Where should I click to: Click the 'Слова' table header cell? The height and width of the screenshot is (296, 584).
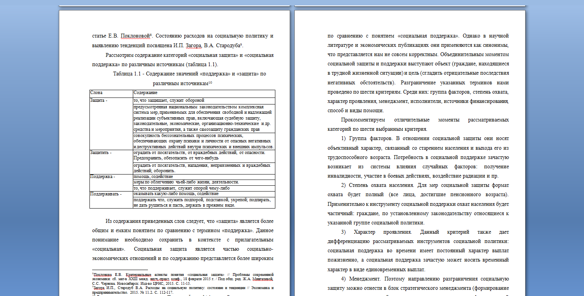coord(111,93)
